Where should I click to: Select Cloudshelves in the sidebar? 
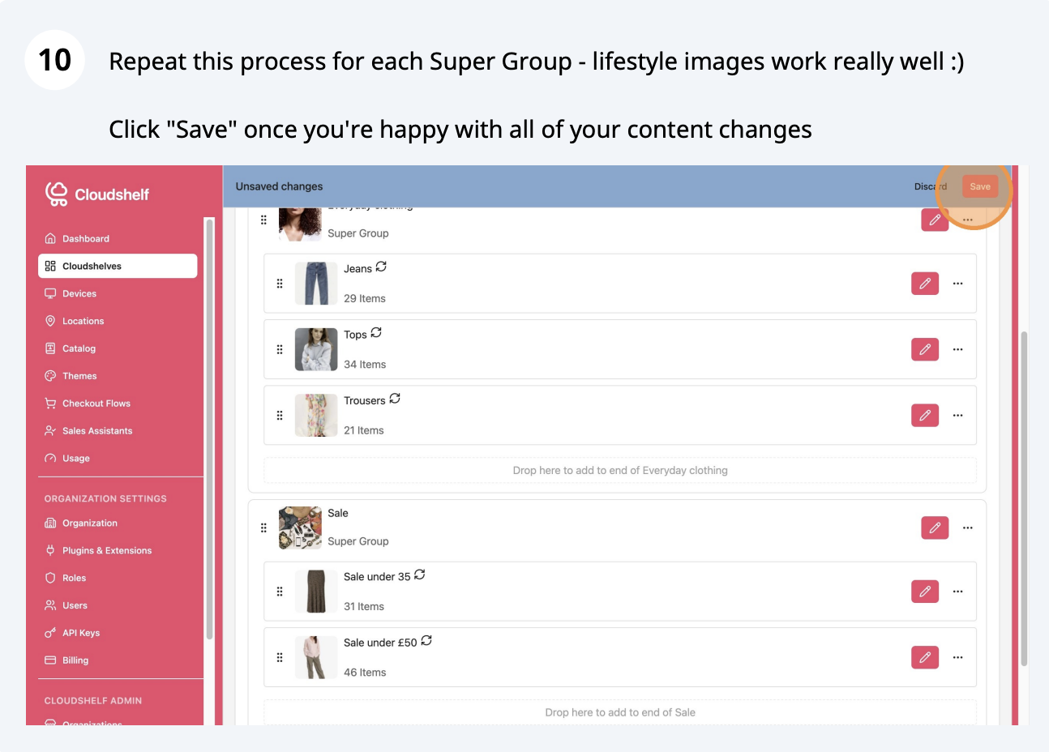(118, 266)
